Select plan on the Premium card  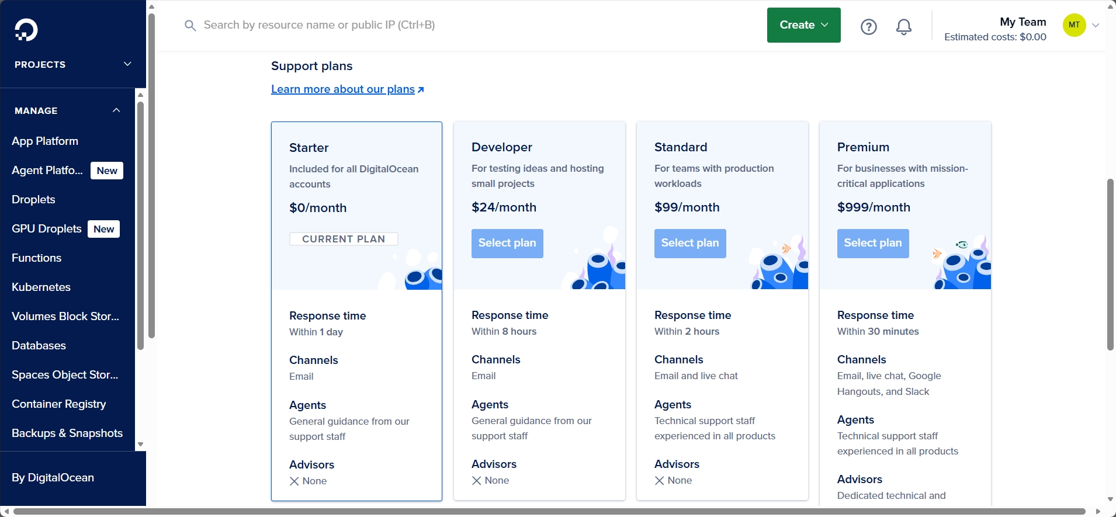click(873, 243)
